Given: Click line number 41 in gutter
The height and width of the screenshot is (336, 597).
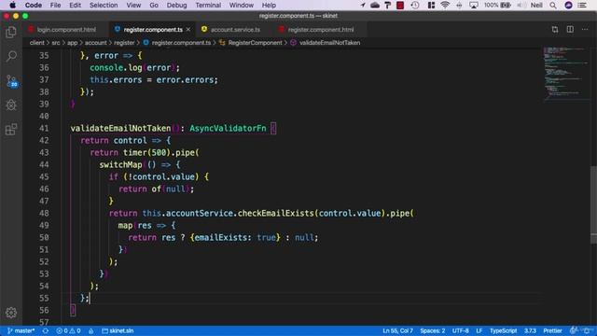Looking at the screenshot, I should 44,129.
